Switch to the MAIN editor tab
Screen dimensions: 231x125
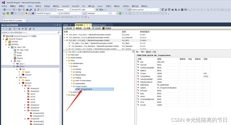66,25
